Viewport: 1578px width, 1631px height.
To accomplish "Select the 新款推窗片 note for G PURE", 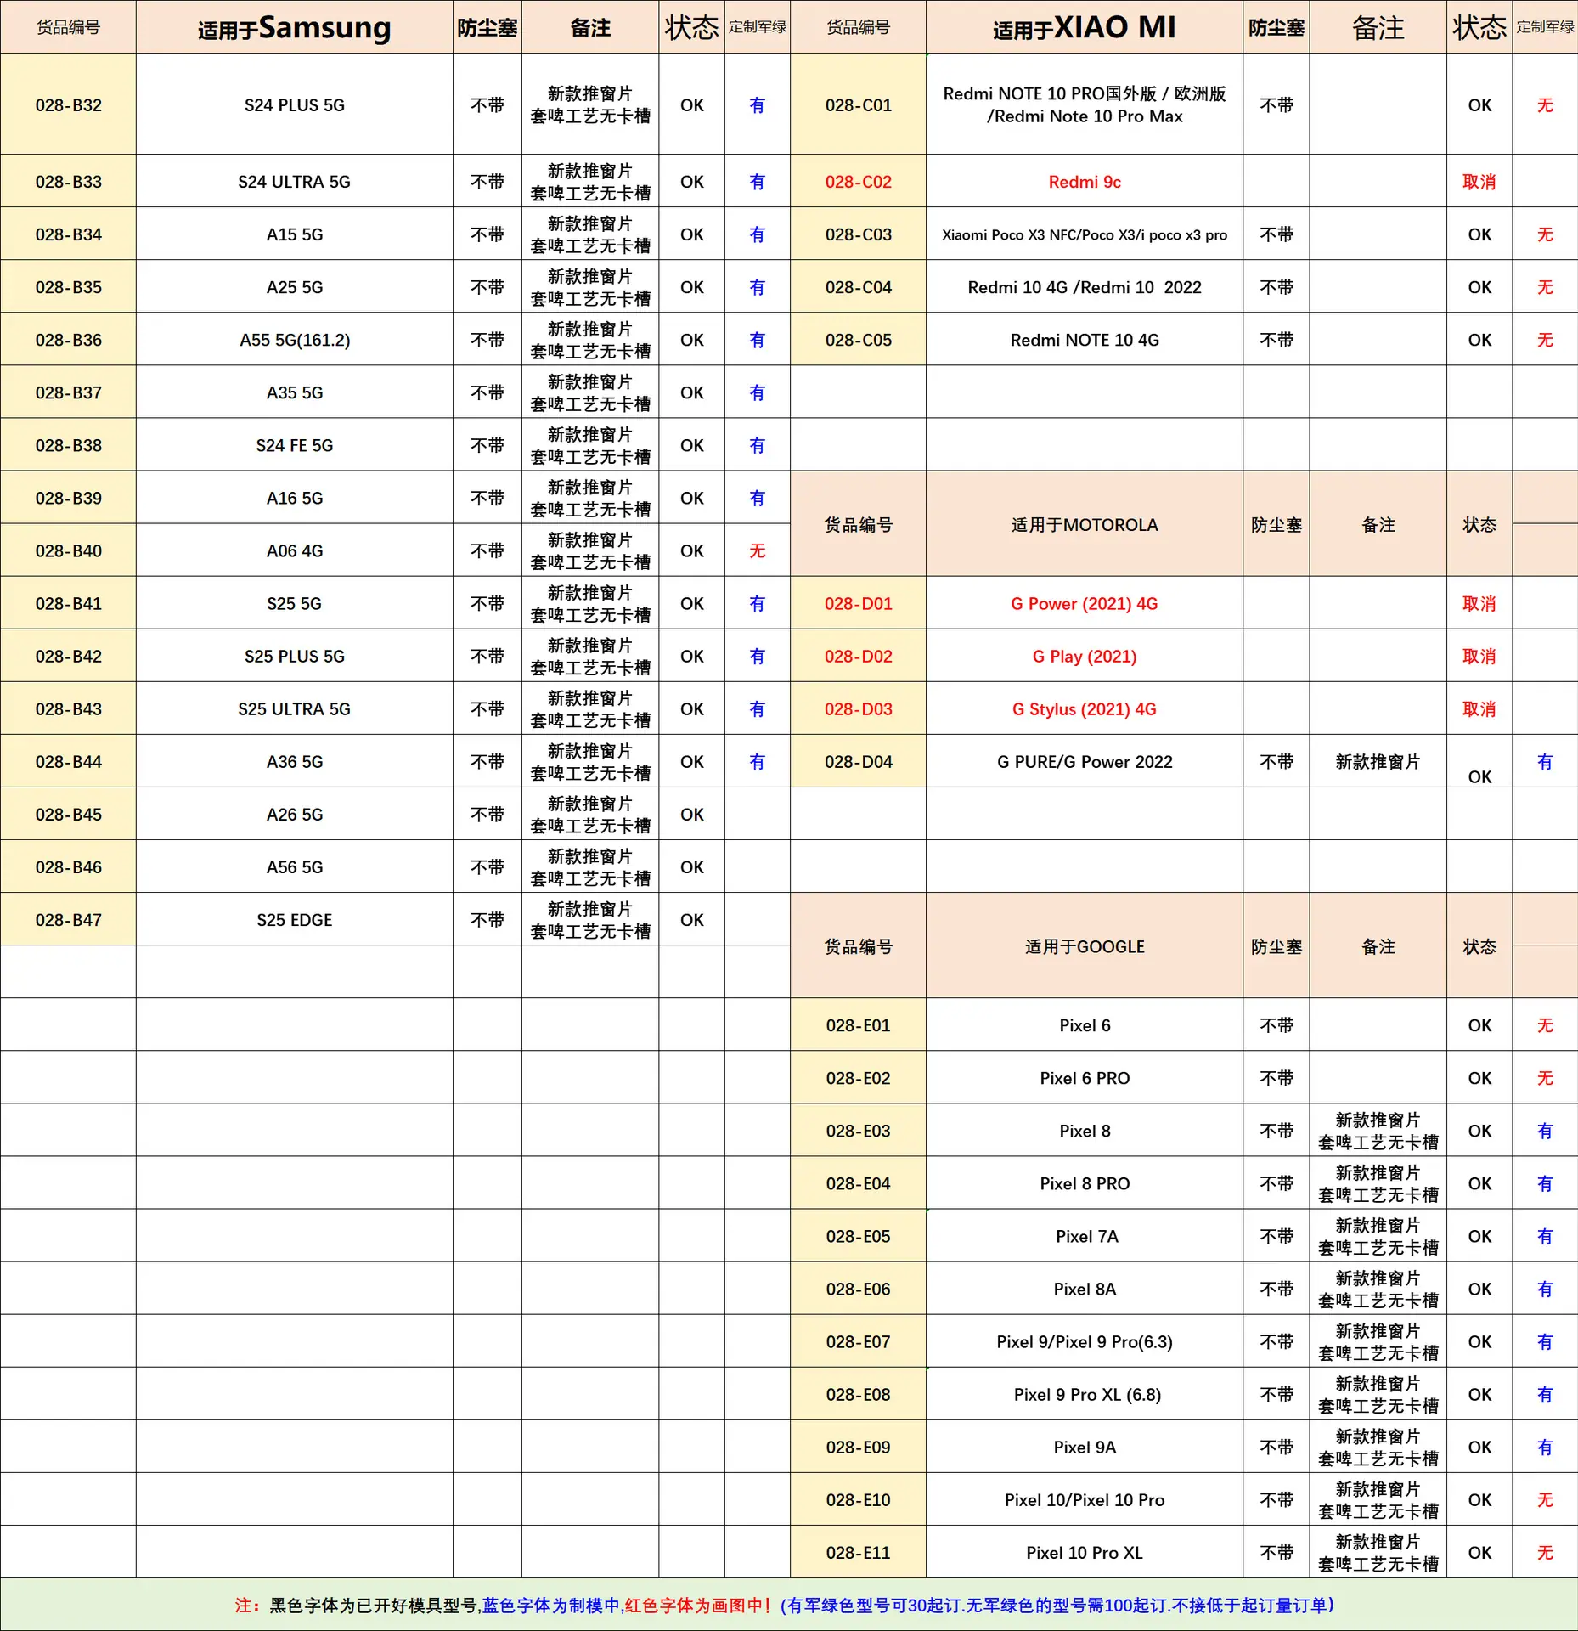I will (x=1378, y=761).
